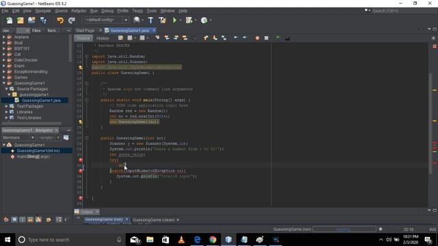This screenshot has width=438, height=246.
Task: Switch to GuessingGame (clean) output tab
Action: (x=153, y=220)
